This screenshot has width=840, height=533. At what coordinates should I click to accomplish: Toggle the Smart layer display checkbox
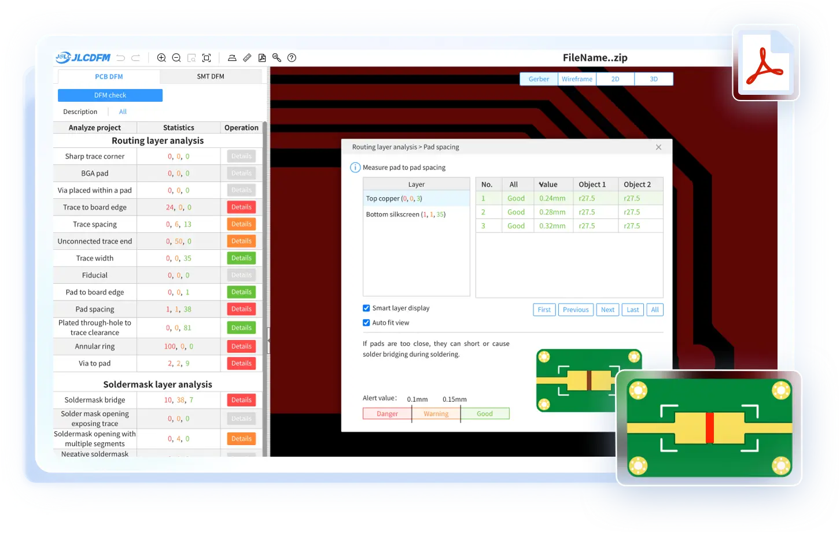(x=366, y=308)
